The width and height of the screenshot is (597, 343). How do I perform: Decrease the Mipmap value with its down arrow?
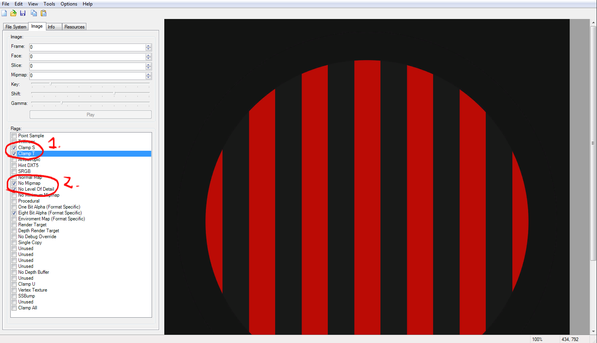148,77
